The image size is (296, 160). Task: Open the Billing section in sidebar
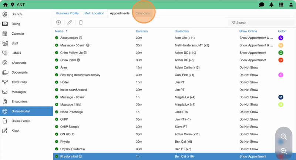point(16,24)
